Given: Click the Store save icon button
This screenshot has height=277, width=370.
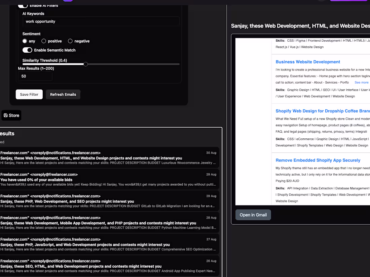Looking at the screenshot, I should coord(11,115).
